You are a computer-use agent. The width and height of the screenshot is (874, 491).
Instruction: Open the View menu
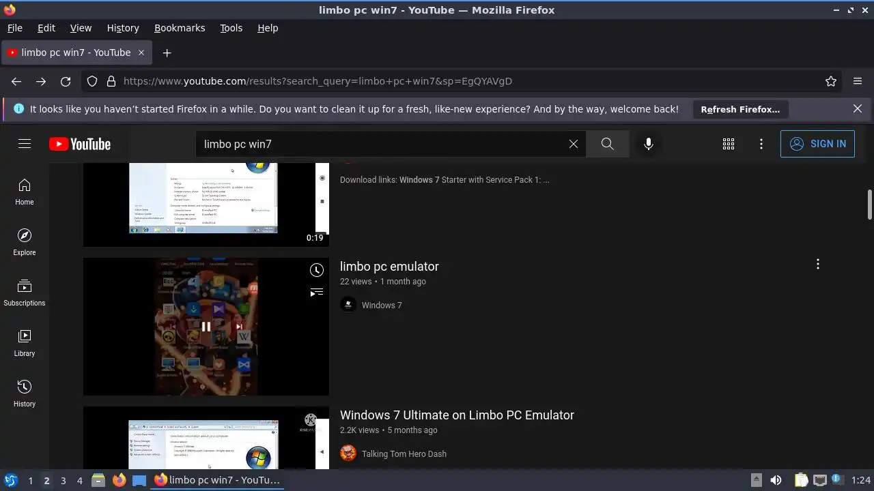pos(81,28)
